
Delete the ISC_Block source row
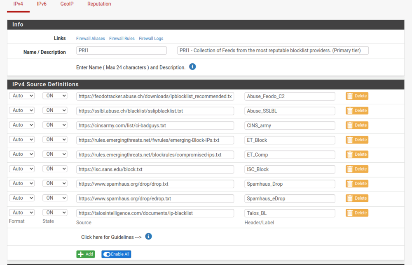tap(357, 169)
